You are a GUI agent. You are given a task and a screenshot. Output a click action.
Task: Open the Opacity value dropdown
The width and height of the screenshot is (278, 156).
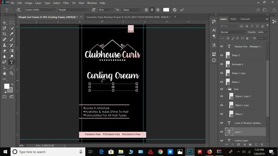click(266, 32)
